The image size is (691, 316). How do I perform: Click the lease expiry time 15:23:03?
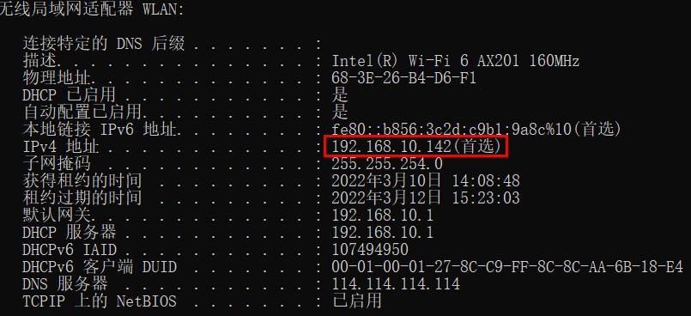pos(487,197)
